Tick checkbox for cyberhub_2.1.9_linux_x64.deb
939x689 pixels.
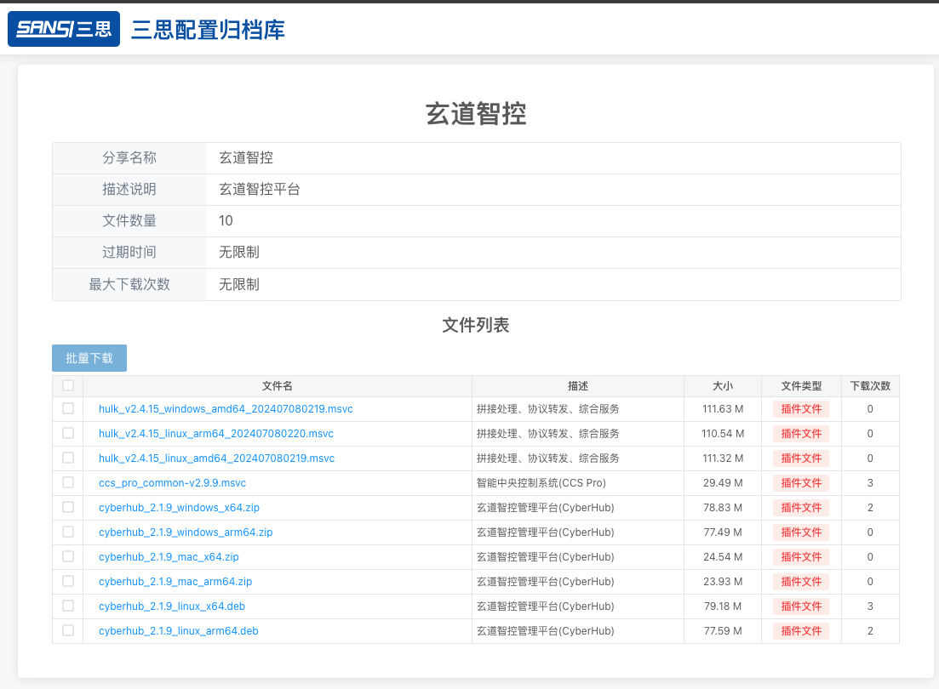point(68,606)
